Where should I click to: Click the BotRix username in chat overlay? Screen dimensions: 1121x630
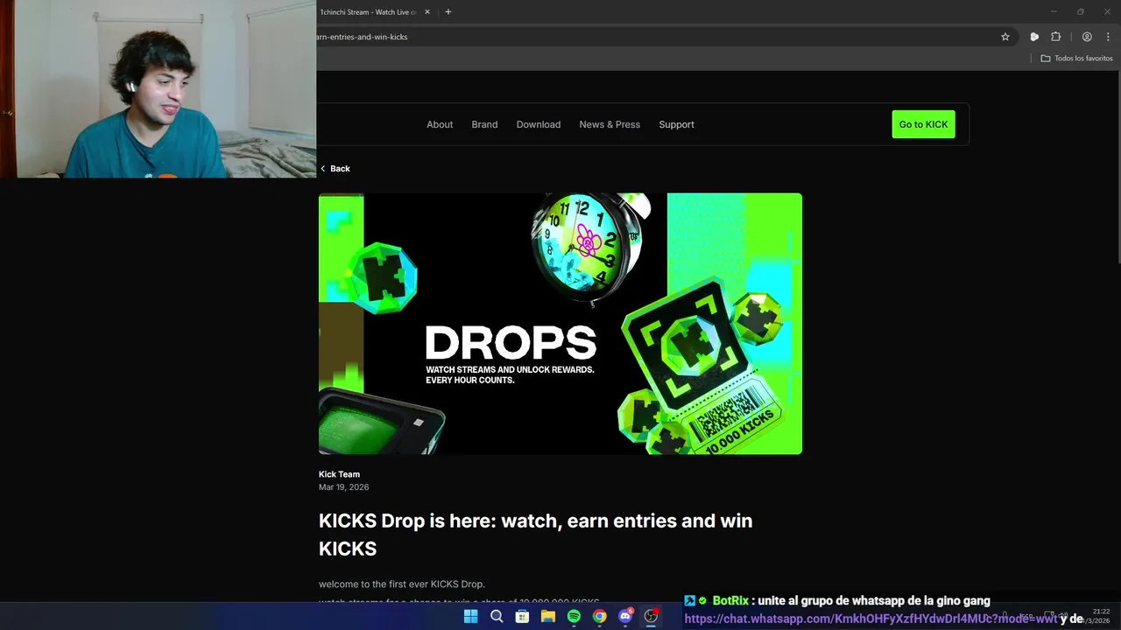pos(730,600)
